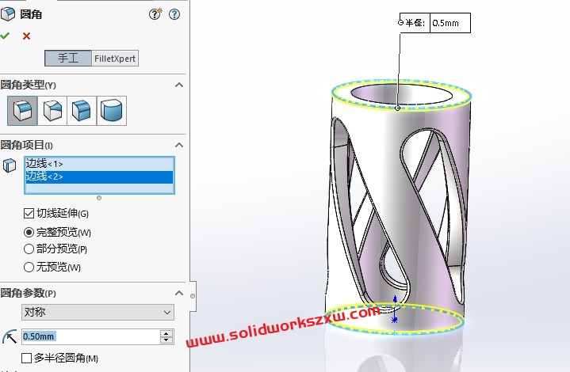Open the 对称 dropdown
This screenshot has height=372, width=570.
98,312
